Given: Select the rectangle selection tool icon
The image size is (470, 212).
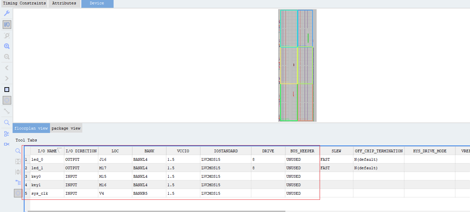Looking at the screenshot, I should click(x=6, y=89).
